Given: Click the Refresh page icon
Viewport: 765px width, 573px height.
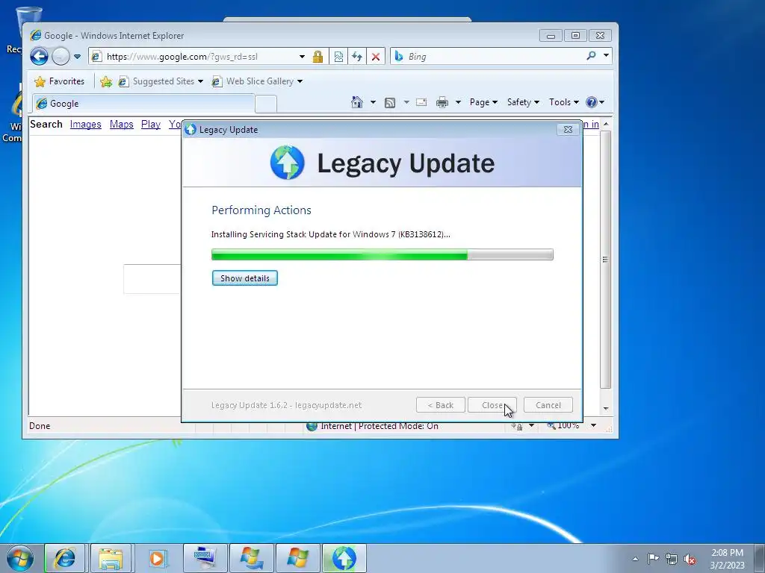Looking at the screenshot, I should tap(357, 57).
